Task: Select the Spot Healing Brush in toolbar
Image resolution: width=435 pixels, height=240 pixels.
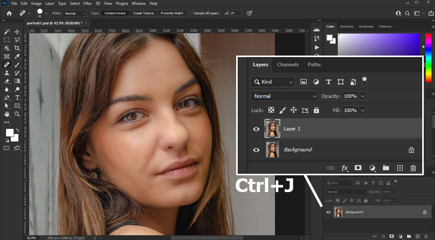Action: click(7, 65)
